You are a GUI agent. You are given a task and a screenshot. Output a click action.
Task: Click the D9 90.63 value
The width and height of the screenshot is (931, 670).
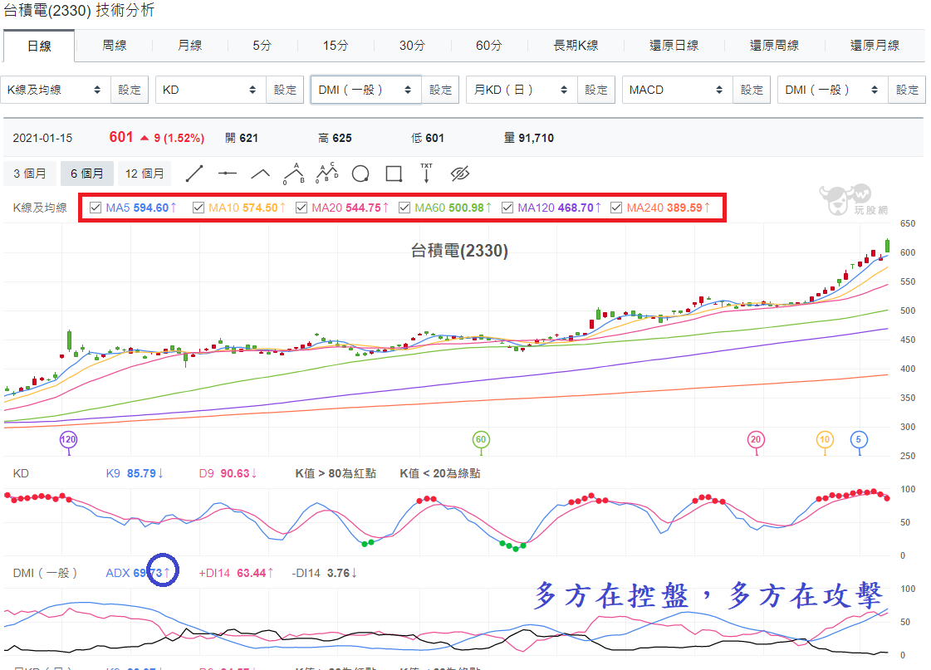[228, 473]
